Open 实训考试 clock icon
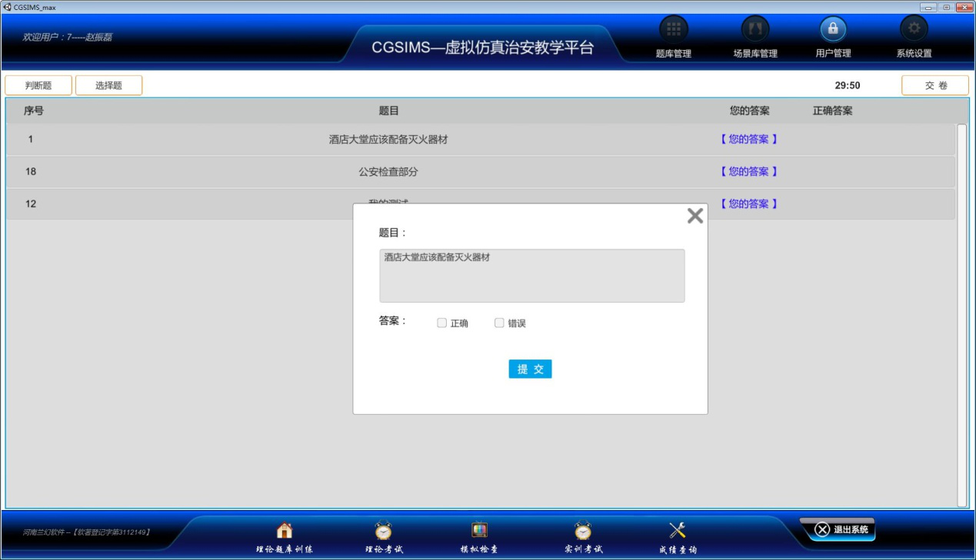The image size is (976, 560). [583, 531]
